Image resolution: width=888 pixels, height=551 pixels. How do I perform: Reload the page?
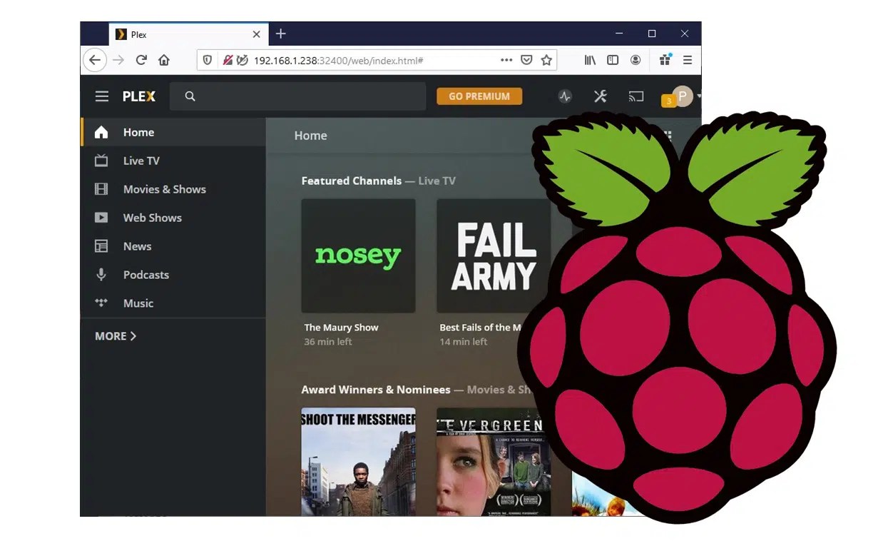pyautogui.click(x=141, y=60)
